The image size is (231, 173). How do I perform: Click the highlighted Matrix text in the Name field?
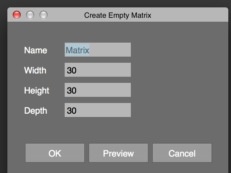pyautogui.click(x=77, y=50)
